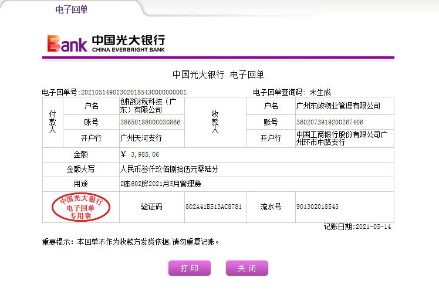This screenshot has height=291, width=439.
Task: Click serial number 901302018543
Action: coord(318,207)
